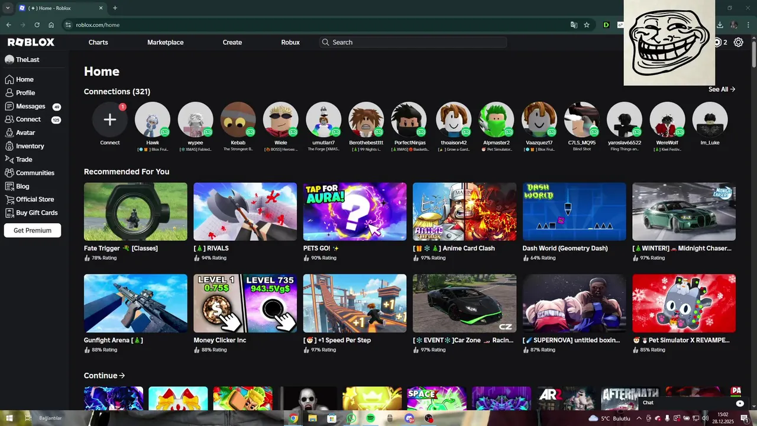This screenshot has height=426, width=757.
Task: Open the Anime Card Clash thumbnail
Action: point(464,212)
